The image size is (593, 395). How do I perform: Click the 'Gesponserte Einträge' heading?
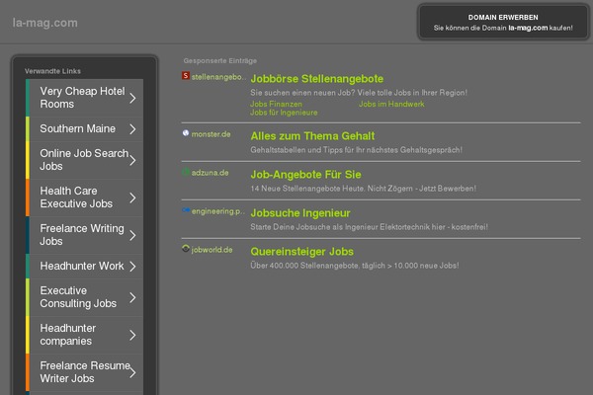point(220,61)
